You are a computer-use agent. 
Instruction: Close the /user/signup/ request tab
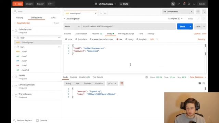point(95,13)
